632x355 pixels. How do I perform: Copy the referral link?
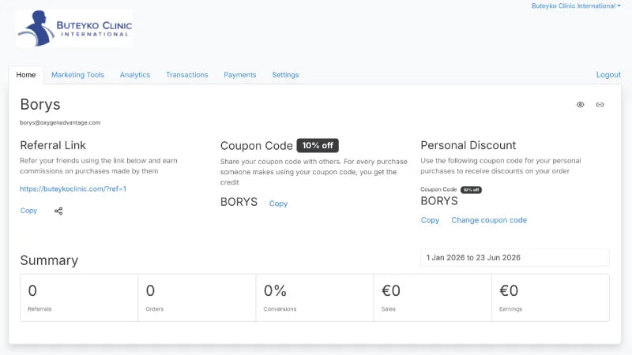pyautogui.click(x=28, y=211)
